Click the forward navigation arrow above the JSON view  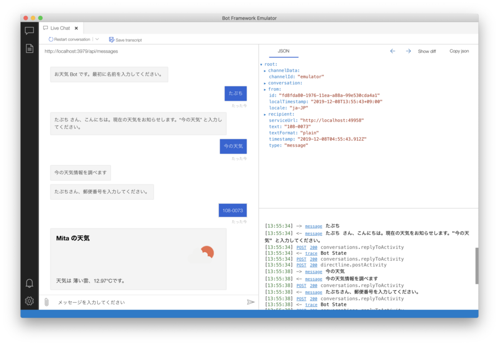point(408,51)
